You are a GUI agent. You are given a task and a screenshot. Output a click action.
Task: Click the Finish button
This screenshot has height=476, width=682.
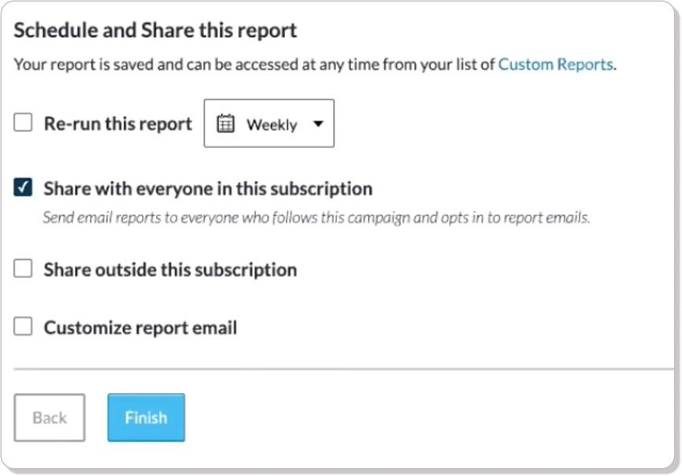(146, 418)
